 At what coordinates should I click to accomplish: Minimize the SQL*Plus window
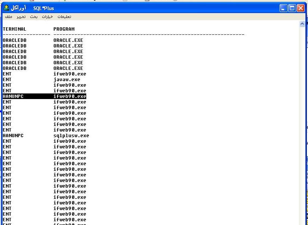click(284, 8)
